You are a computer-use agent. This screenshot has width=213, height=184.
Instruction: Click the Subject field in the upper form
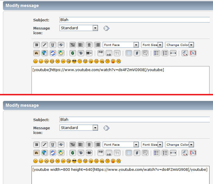click(x=135, y=20)
